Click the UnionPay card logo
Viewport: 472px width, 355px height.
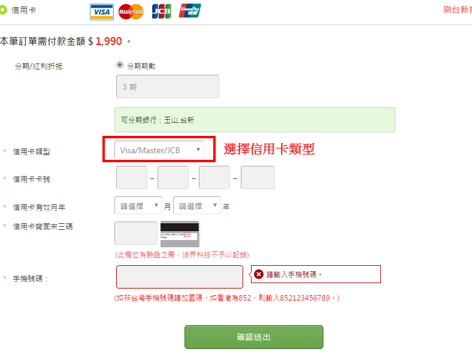coord(190,11)
